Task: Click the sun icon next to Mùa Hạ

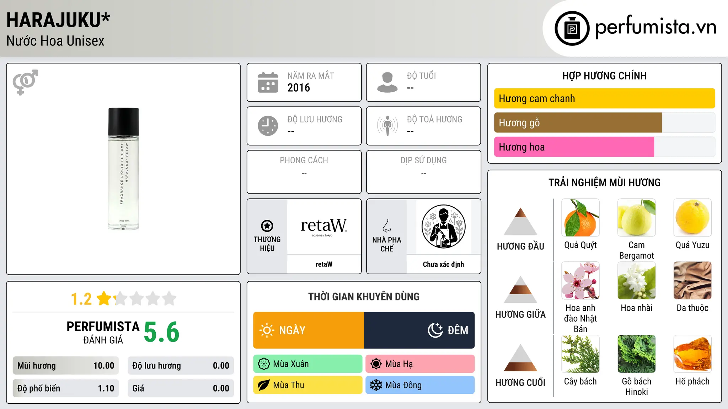Action: click(x=376, y=364)
